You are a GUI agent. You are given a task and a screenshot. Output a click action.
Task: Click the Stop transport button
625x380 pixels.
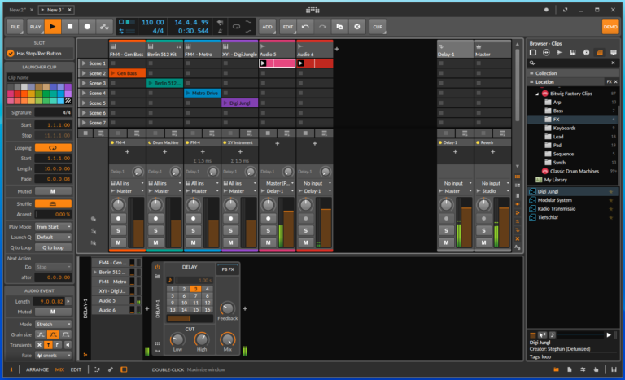coord(70,27)
